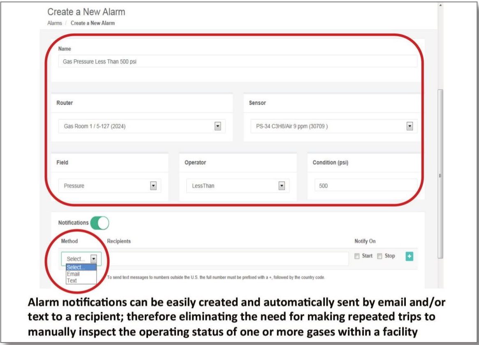Click the Method Select dropdown arrow

click(x=94, y=259)
